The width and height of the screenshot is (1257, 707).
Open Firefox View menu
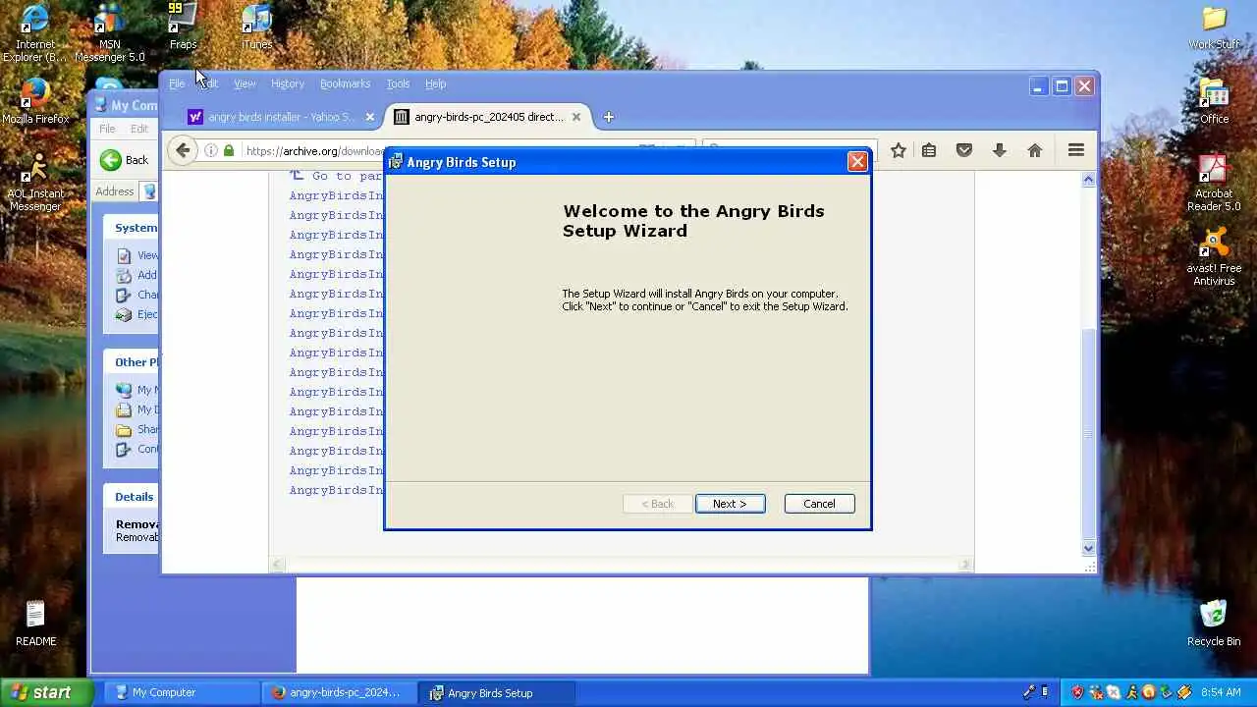[x=245, y=83]
